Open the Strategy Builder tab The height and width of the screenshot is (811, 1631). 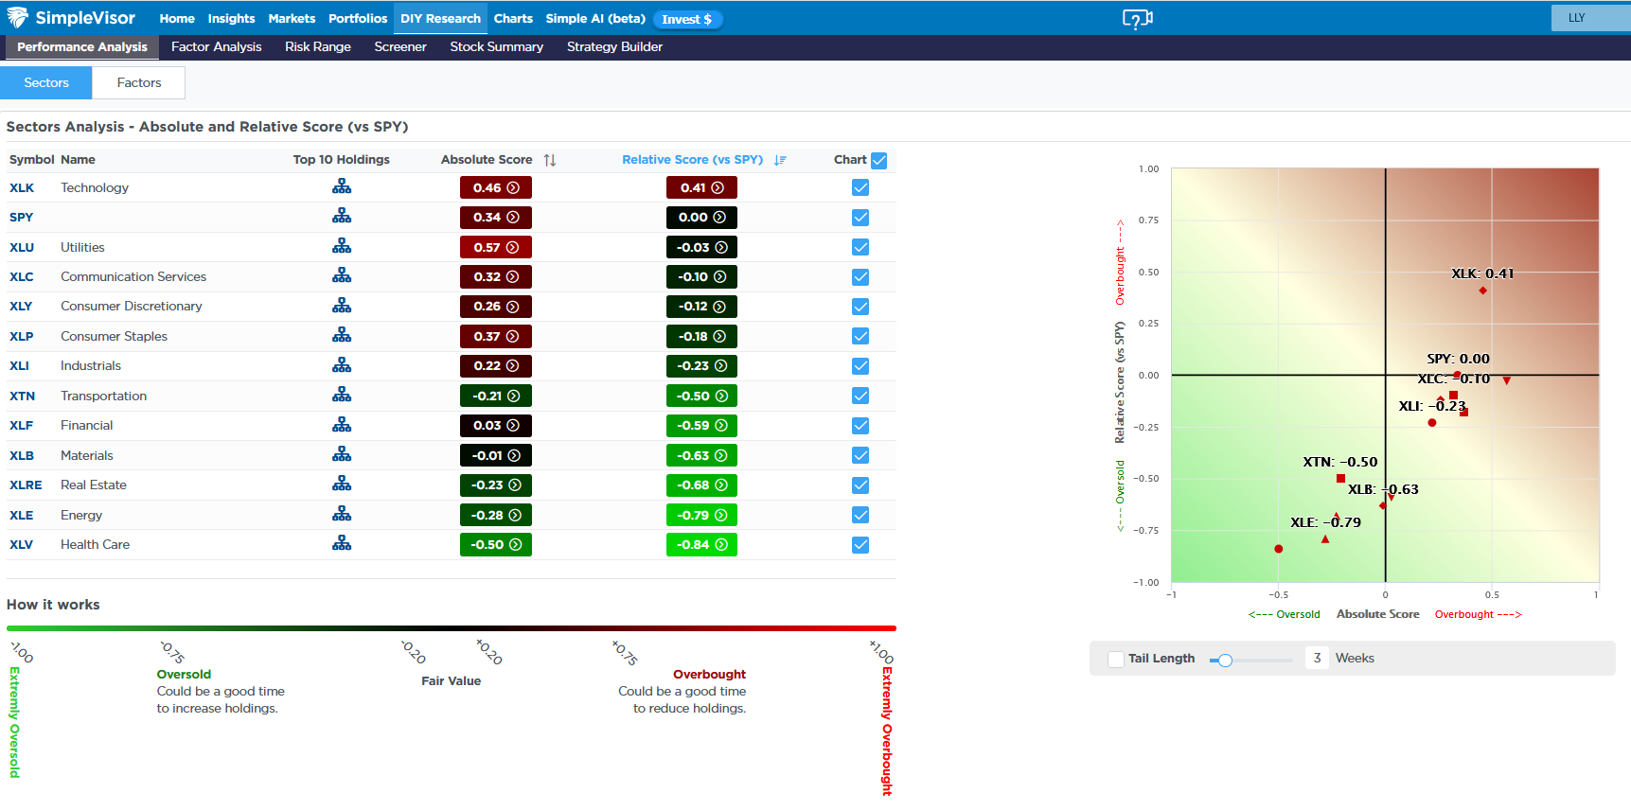pos(614,46)
